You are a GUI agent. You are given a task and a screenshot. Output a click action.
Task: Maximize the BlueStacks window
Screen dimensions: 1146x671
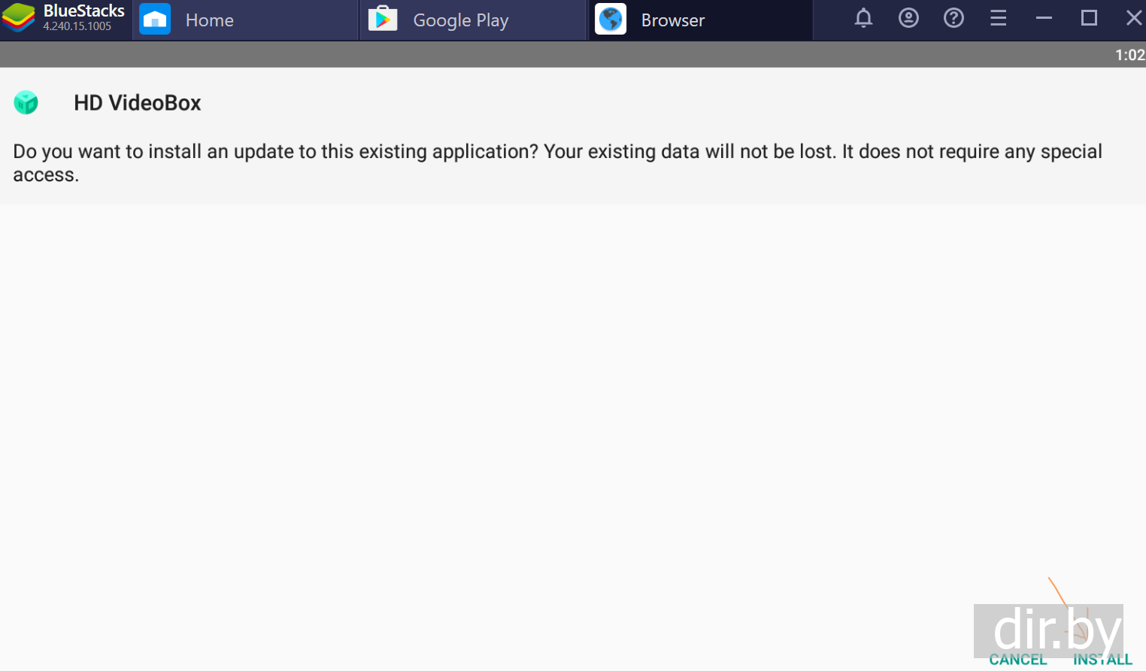[x=1089, y=18]
